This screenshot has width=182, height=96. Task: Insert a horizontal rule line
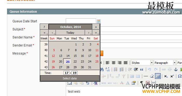[146, 76]
